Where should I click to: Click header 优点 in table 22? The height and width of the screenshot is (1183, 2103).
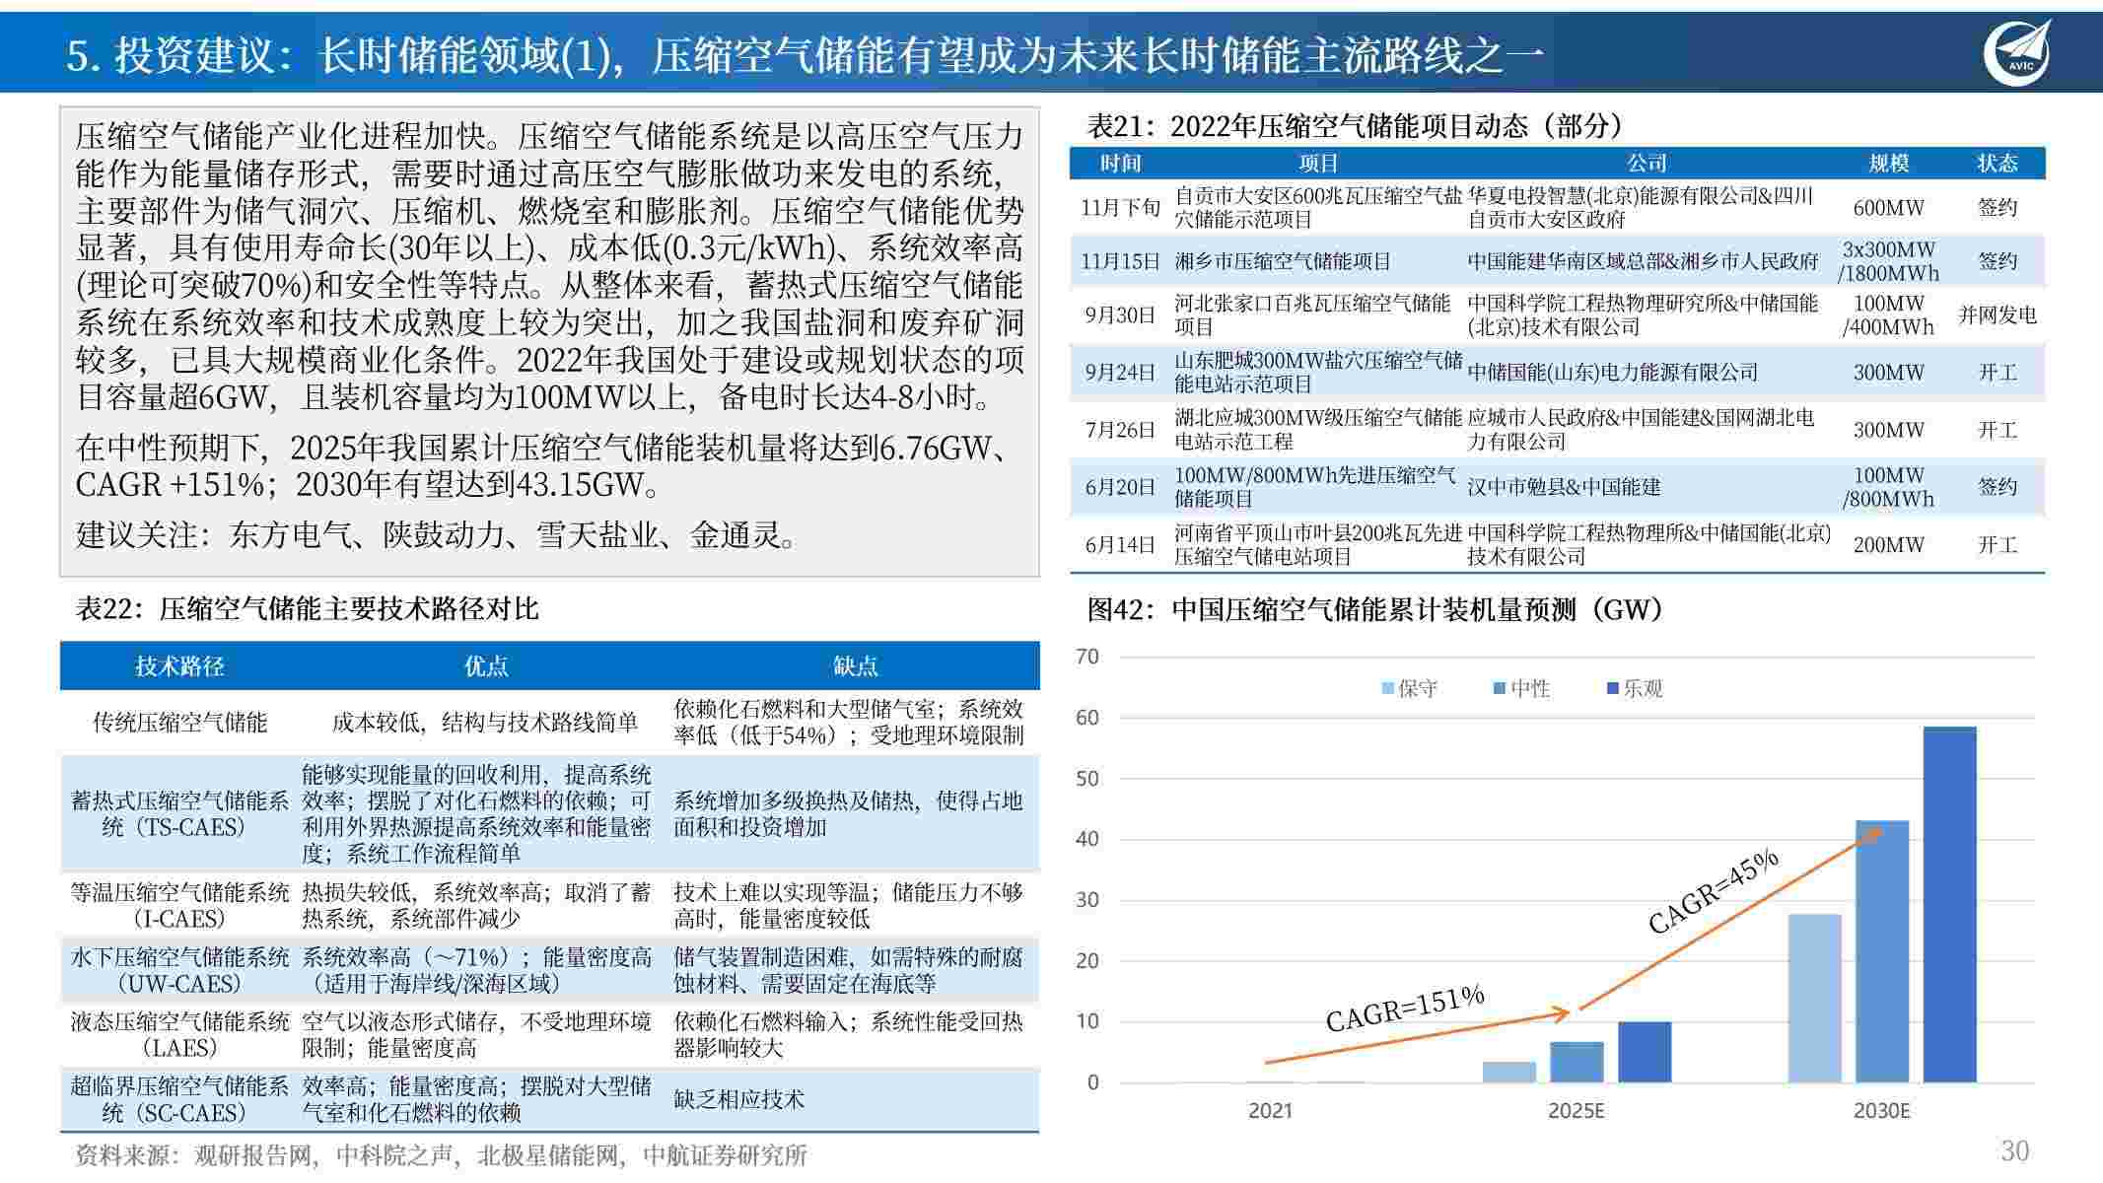coord(486,666)
